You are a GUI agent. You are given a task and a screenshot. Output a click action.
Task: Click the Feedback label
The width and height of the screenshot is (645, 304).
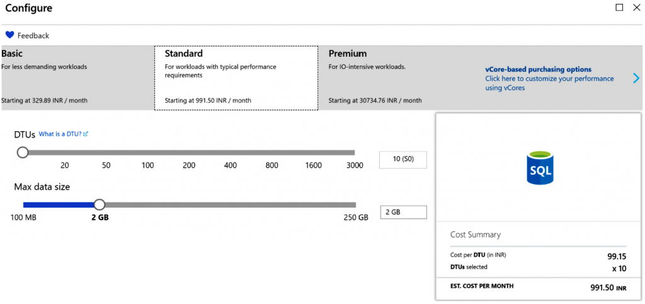33,36
